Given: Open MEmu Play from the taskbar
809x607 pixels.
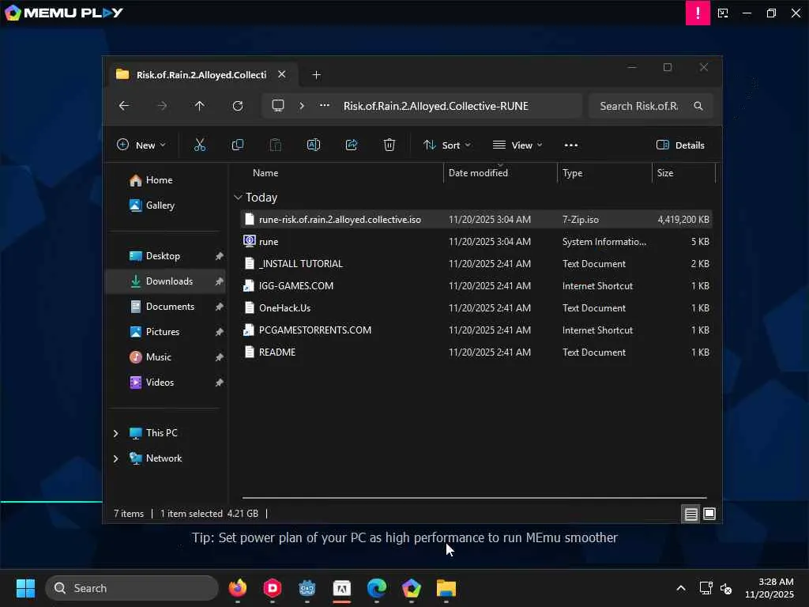Looking at the screenshot, I should point(411,588).
